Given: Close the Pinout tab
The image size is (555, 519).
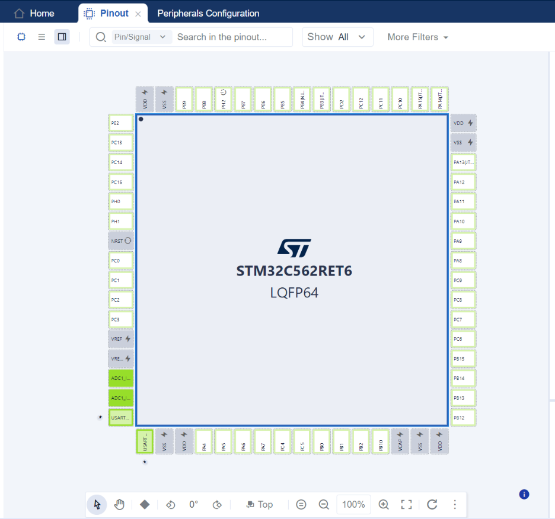Looking at the screenshot, I should (x=138, y=14).
